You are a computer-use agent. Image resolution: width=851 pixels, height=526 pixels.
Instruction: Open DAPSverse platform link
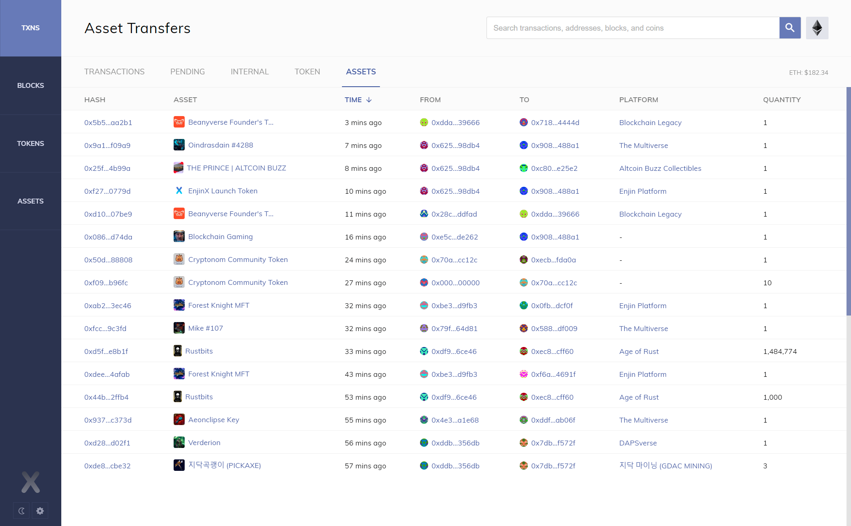click(638, 443)
